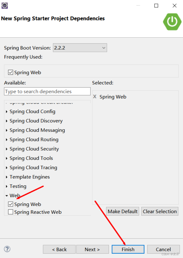Image resolution: width=183 pixels, height=258 pixels.
Task: Click the Template Engines arrow icon
Action: click(x=6, y=177)
